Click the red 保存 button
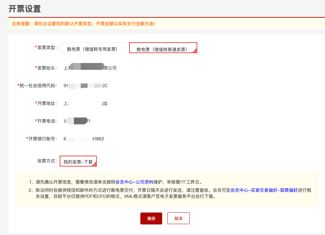Viewport: 325px width, 235px height. tap(151, 218)
